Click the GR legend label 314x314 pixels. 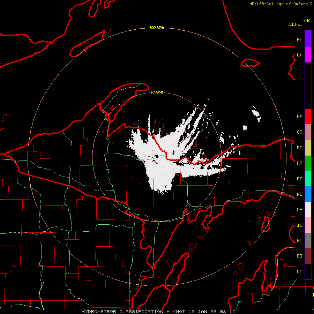299,132
